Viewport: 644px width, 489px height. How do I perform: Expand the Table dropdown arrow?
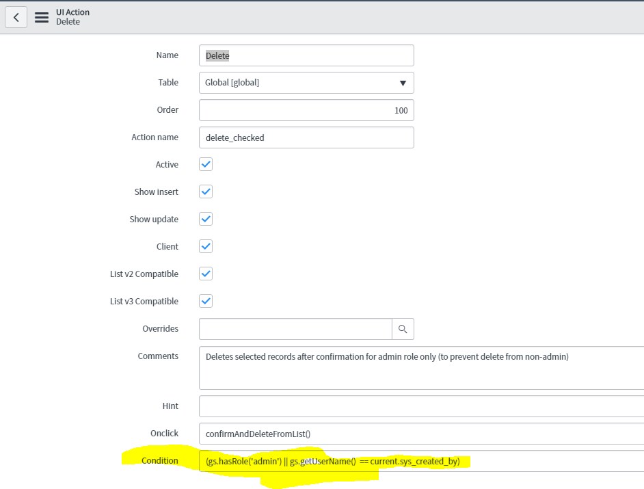403,83
